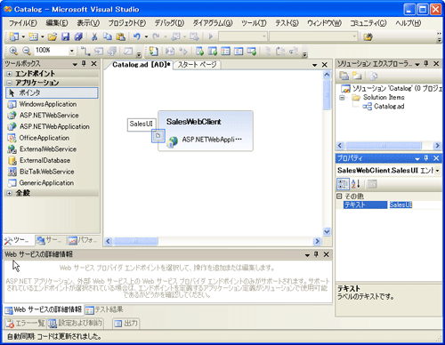Collapse the その他 property category
Screen dimensions: 445x345
[339, 197]
